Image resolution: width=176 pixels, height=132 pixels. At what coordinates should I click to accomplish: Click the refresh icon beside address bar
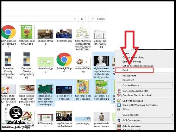click(82, 19)
